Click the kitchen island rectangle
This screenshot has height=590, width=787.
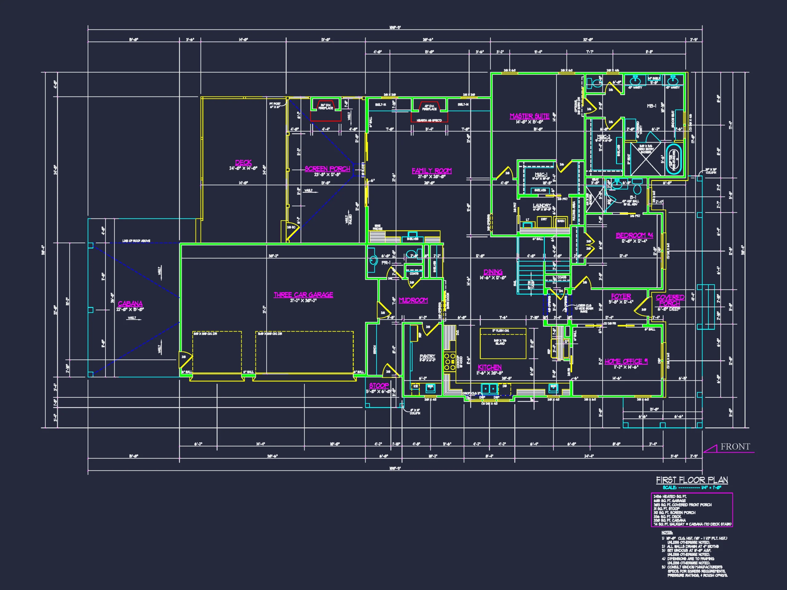click(503, 344)
